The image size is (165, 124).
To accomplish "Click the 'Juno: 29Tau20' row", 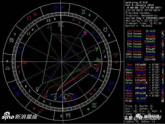I will click(x=145, y=93).
